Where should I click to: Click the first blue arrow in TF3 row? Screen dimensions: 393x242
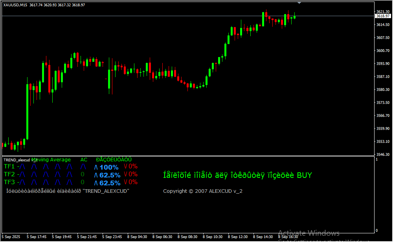click(23, 182)
